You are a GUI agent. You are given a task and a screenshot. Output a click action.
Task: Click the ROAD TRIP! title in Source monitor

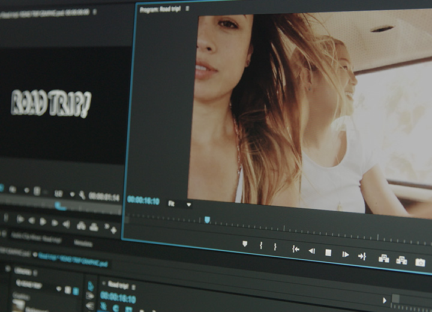[x=51, y=103]
